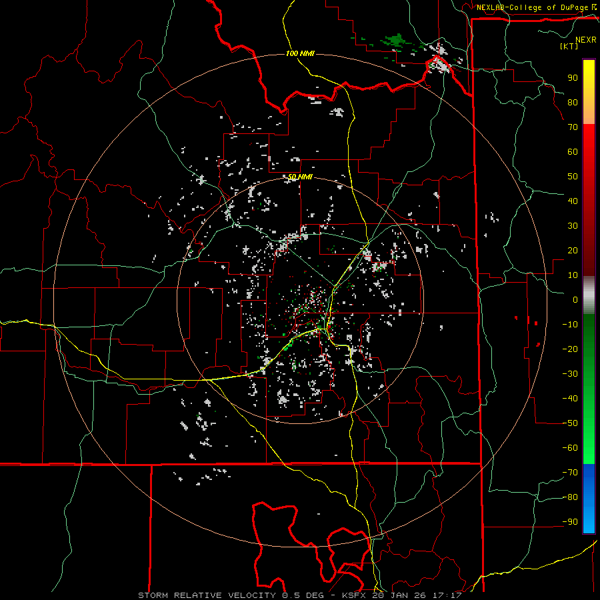Image resolution: width=600 pixels, height=600 pixels.
Task: Click the -80 scale value
Action: [570, 497]
